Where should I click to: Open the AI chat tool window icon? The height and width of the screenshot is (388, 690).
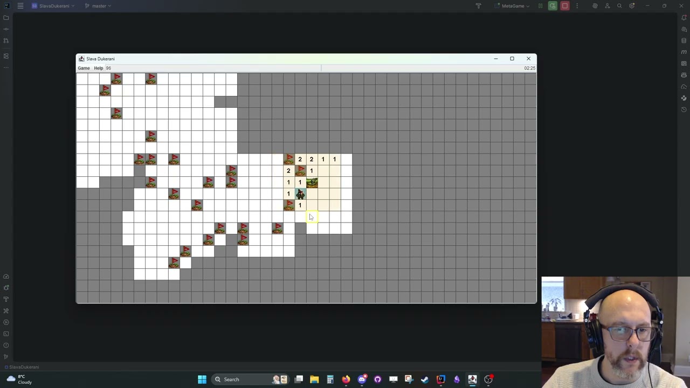pyautogui.click(x=684, y=29)
